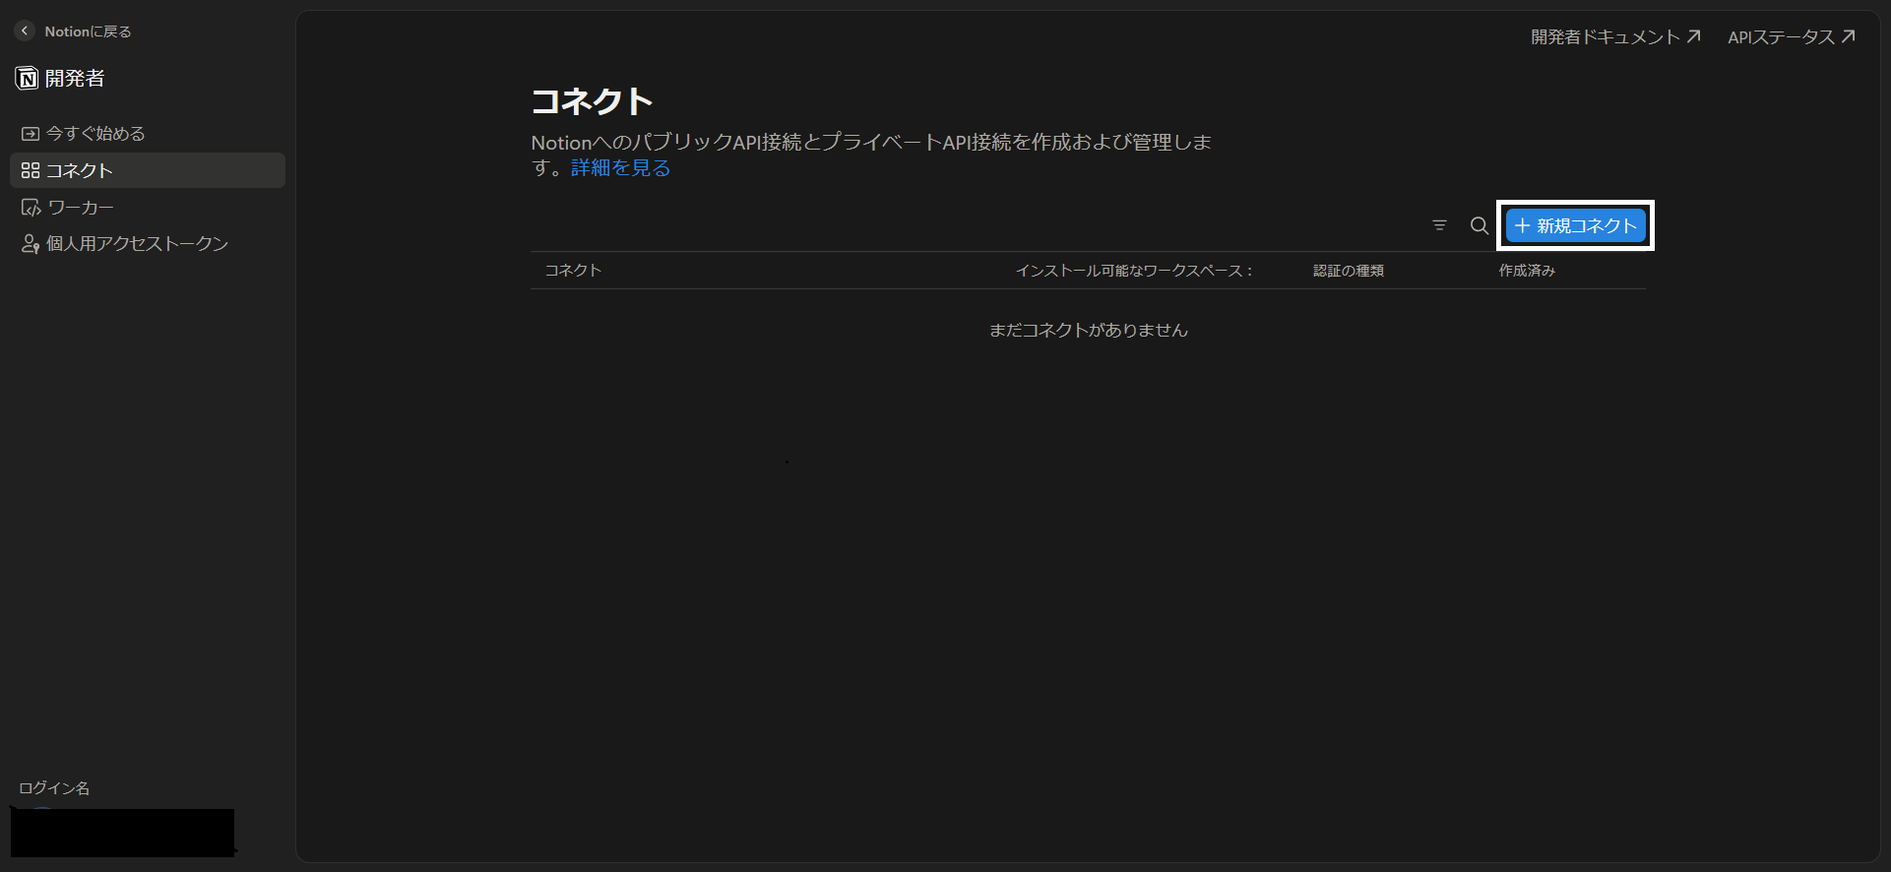This screenshot has width=1891, height=872.
Task: Open ワーカー in the sidebar
Action: 148,208
